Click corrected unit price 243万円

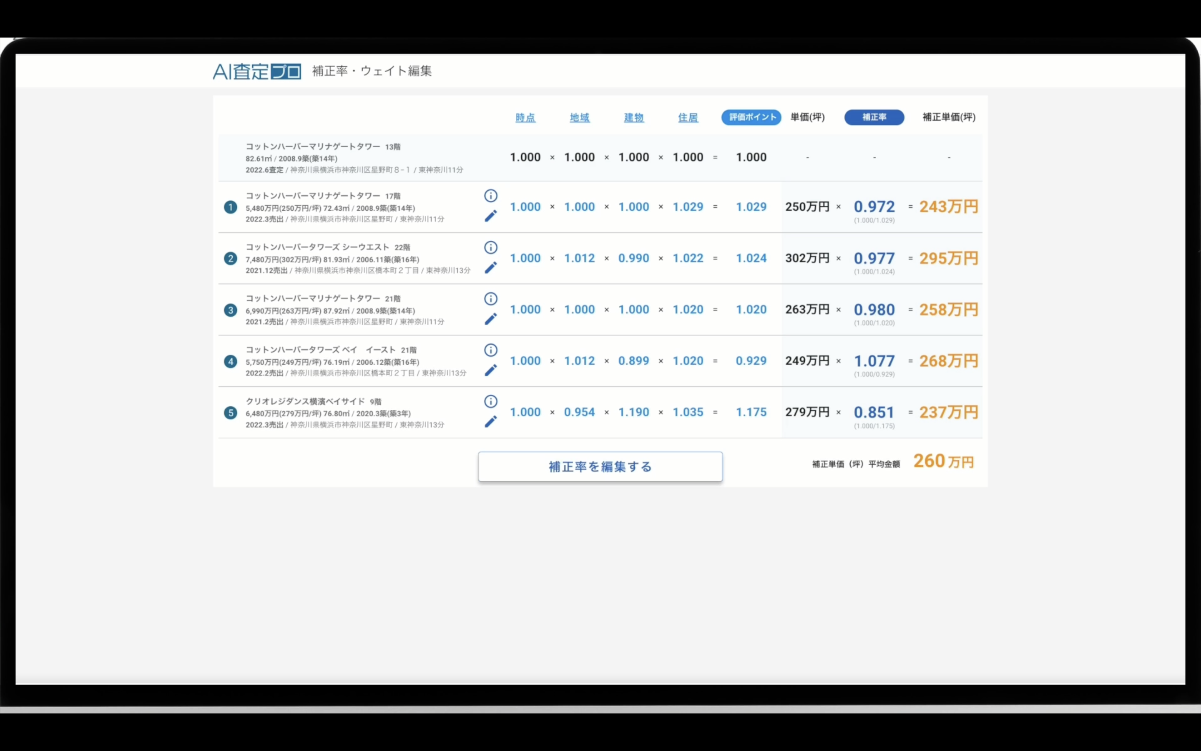[948, 207]
